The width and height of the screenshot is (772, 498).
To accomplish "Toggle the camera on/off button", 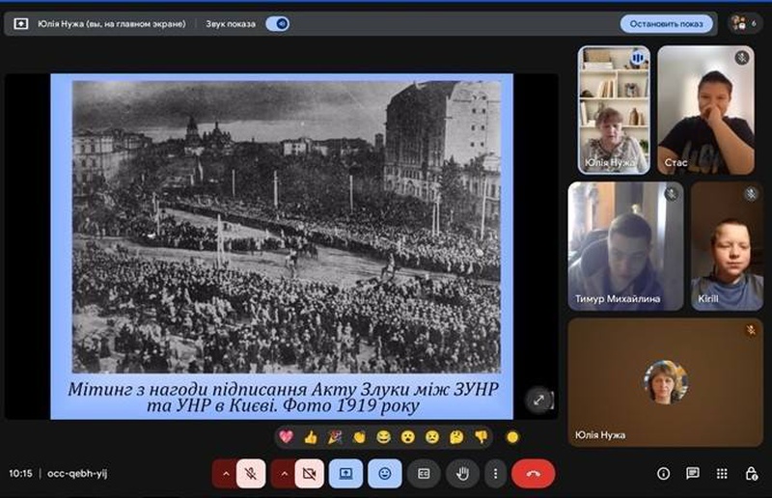I will (309, 474).
